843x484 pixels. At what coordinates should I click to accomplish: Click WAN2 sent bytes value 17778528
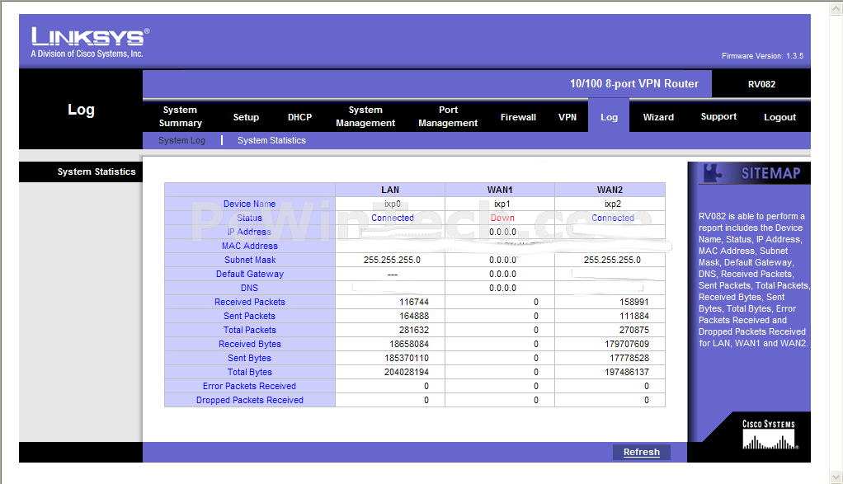click(629, 358)
